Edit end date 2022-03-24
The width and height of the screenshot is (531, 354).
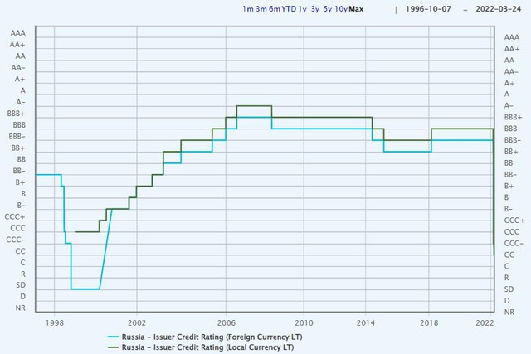pyautogui.click(x=498, y=9)
